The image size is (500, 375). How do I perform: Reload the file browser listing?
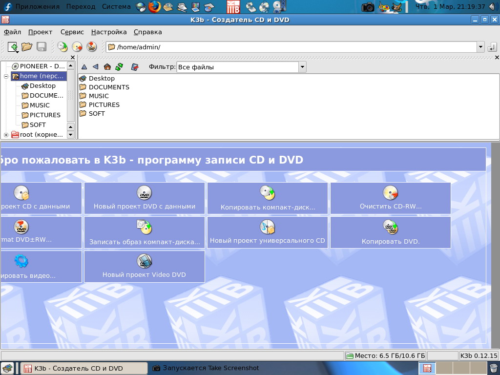pyautogui.click(x=119, y=66)
